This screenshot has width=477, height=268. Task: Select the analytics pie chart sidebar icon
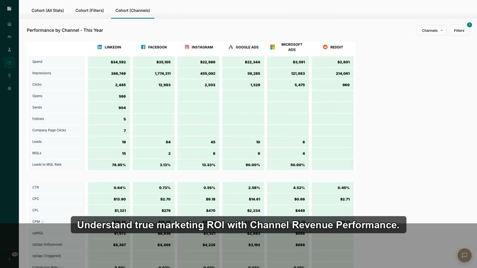click(x=9, y=63)
